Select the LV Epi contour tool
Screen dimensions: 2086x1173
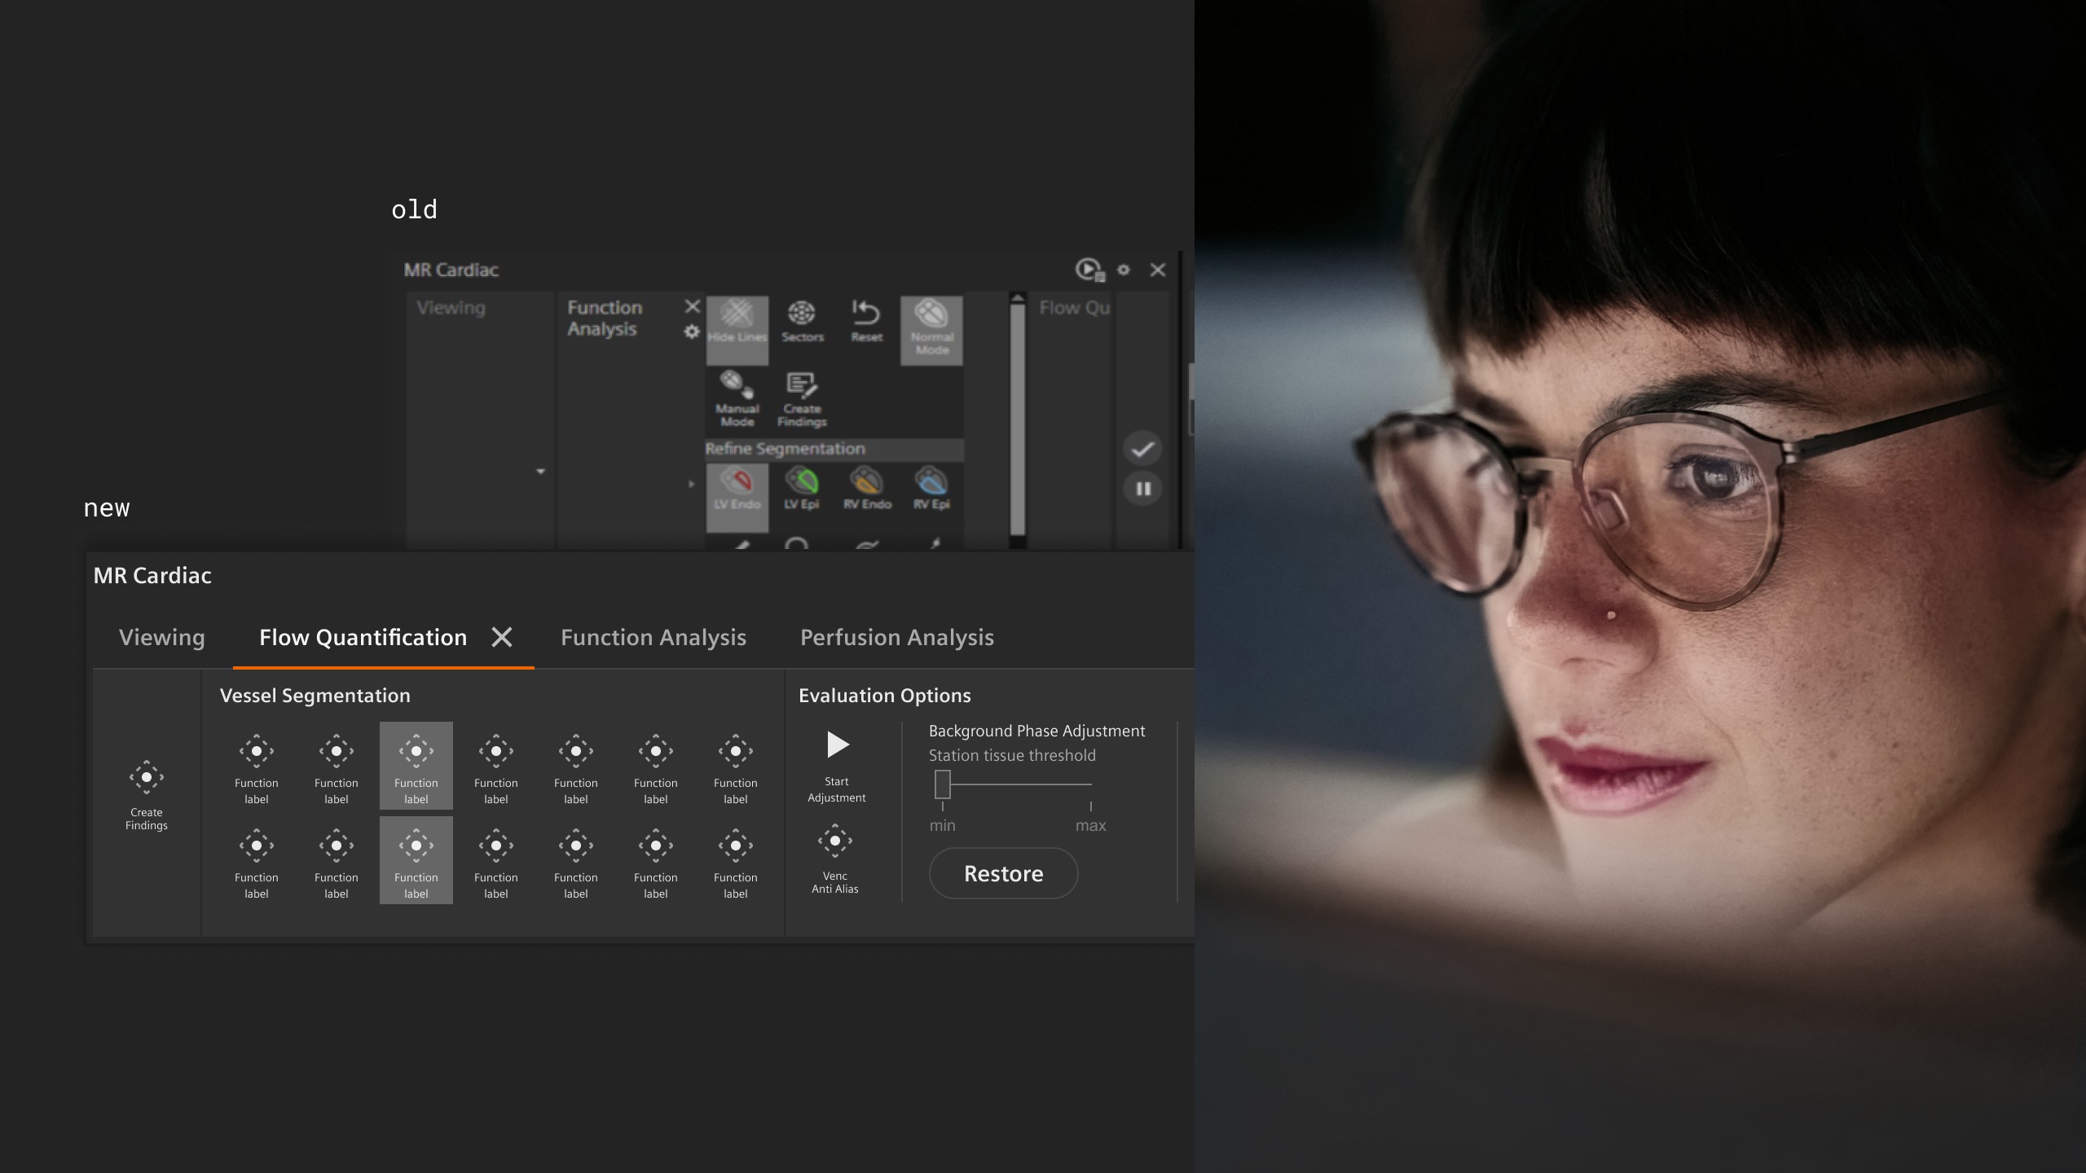point(802,482)
